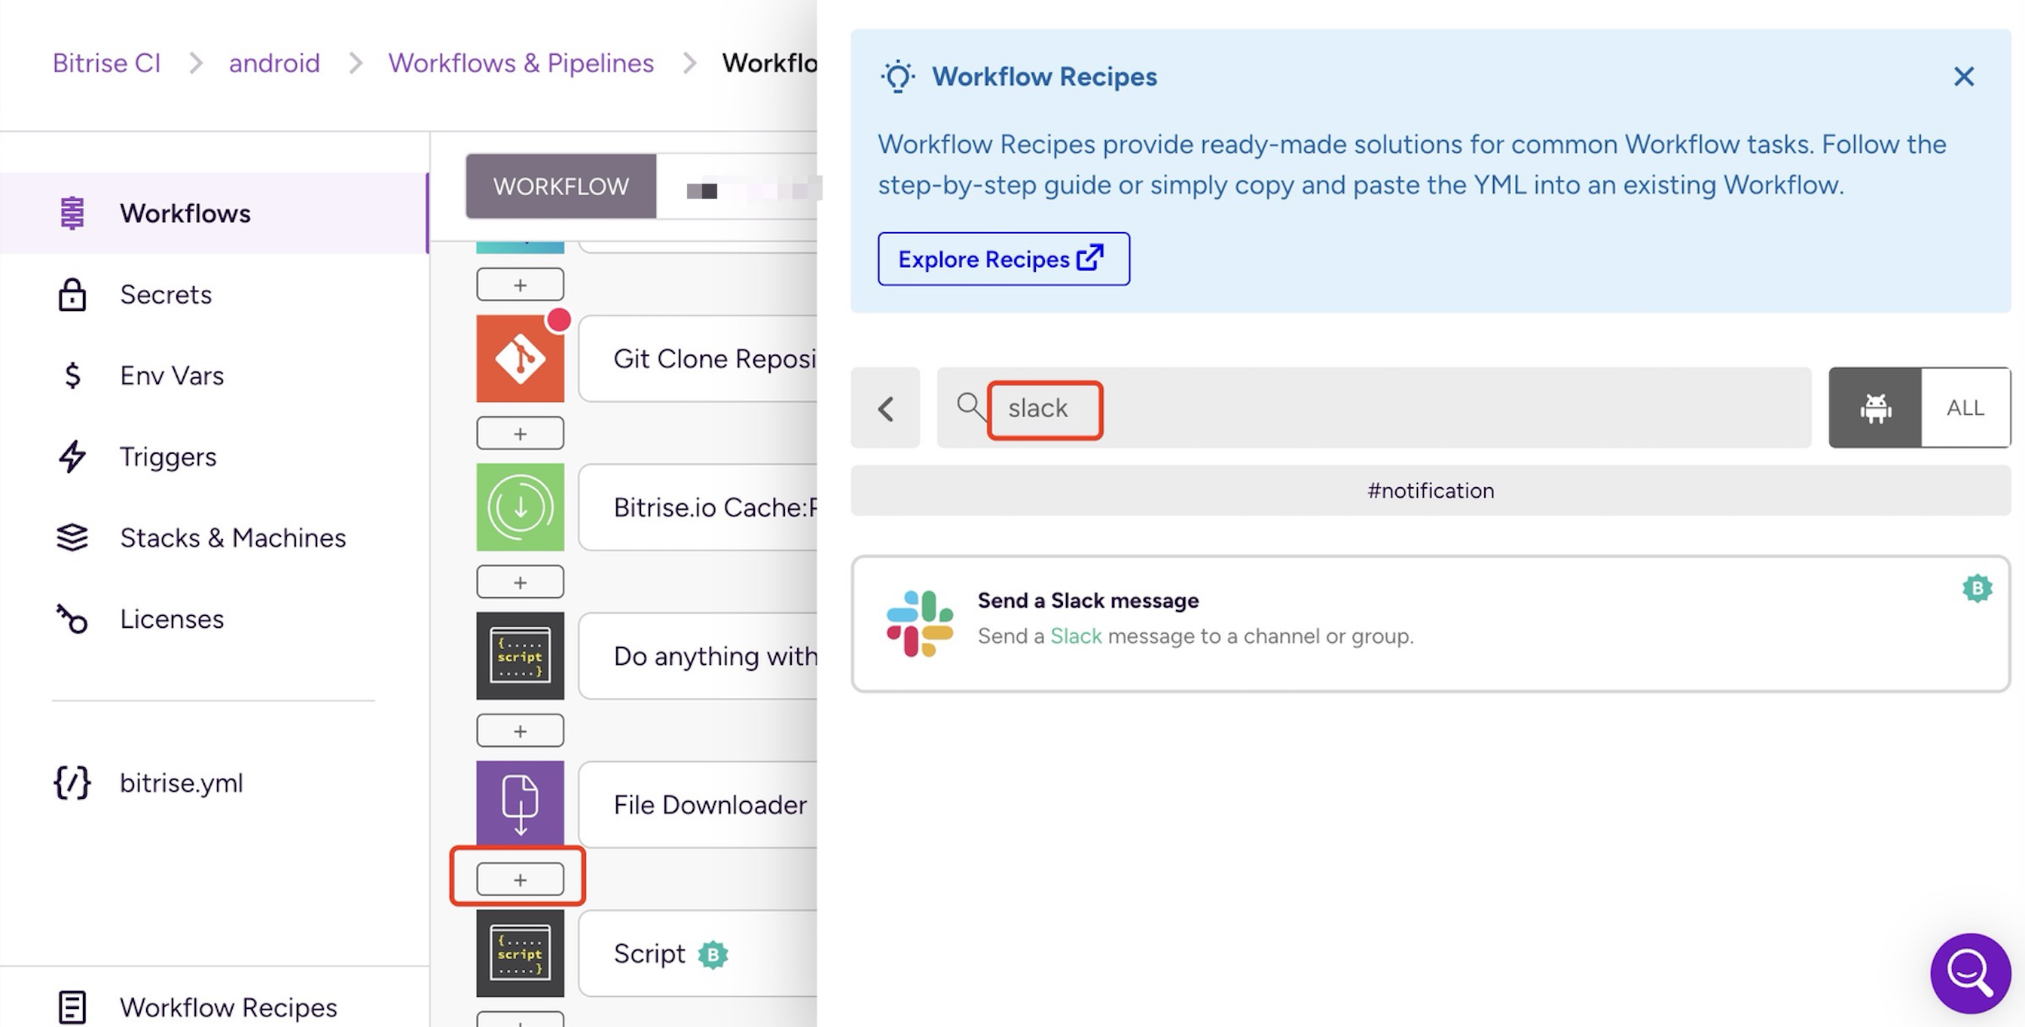Select the File Downloader step icon
This screenshot has height=1027, width=2025.
[x=520, y=804]
